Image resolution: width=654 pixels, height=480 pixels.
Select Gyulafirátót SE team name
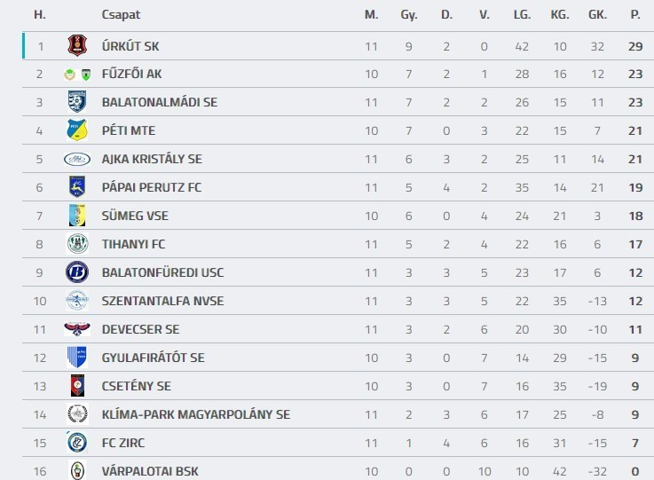click(x=153, y=358)
